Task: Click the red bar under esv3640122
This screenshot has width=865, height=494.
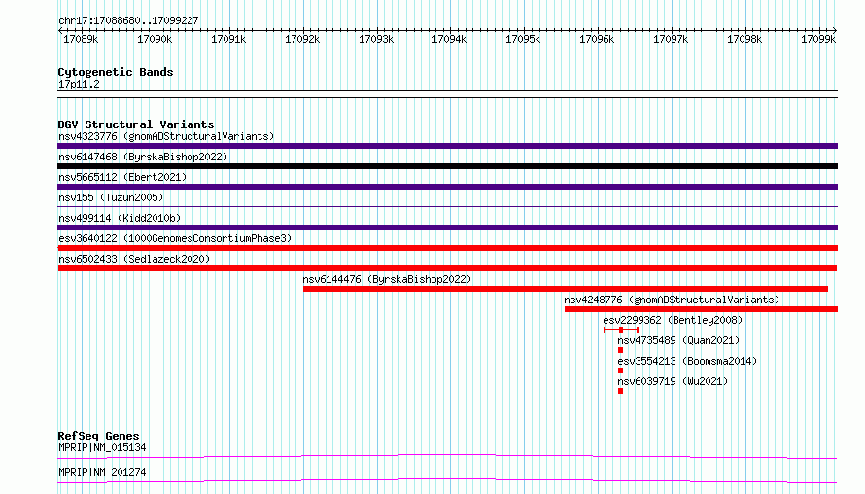Action: pyautogui.click(x=447, y=248)
